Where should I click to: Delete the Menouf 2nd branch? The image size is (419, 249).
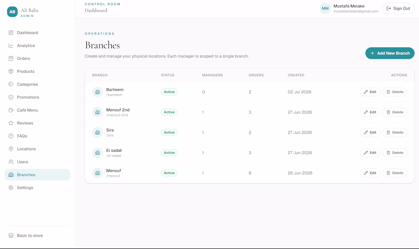tap(395, 112)
